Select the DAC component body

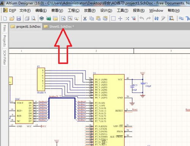coord(24,112)
